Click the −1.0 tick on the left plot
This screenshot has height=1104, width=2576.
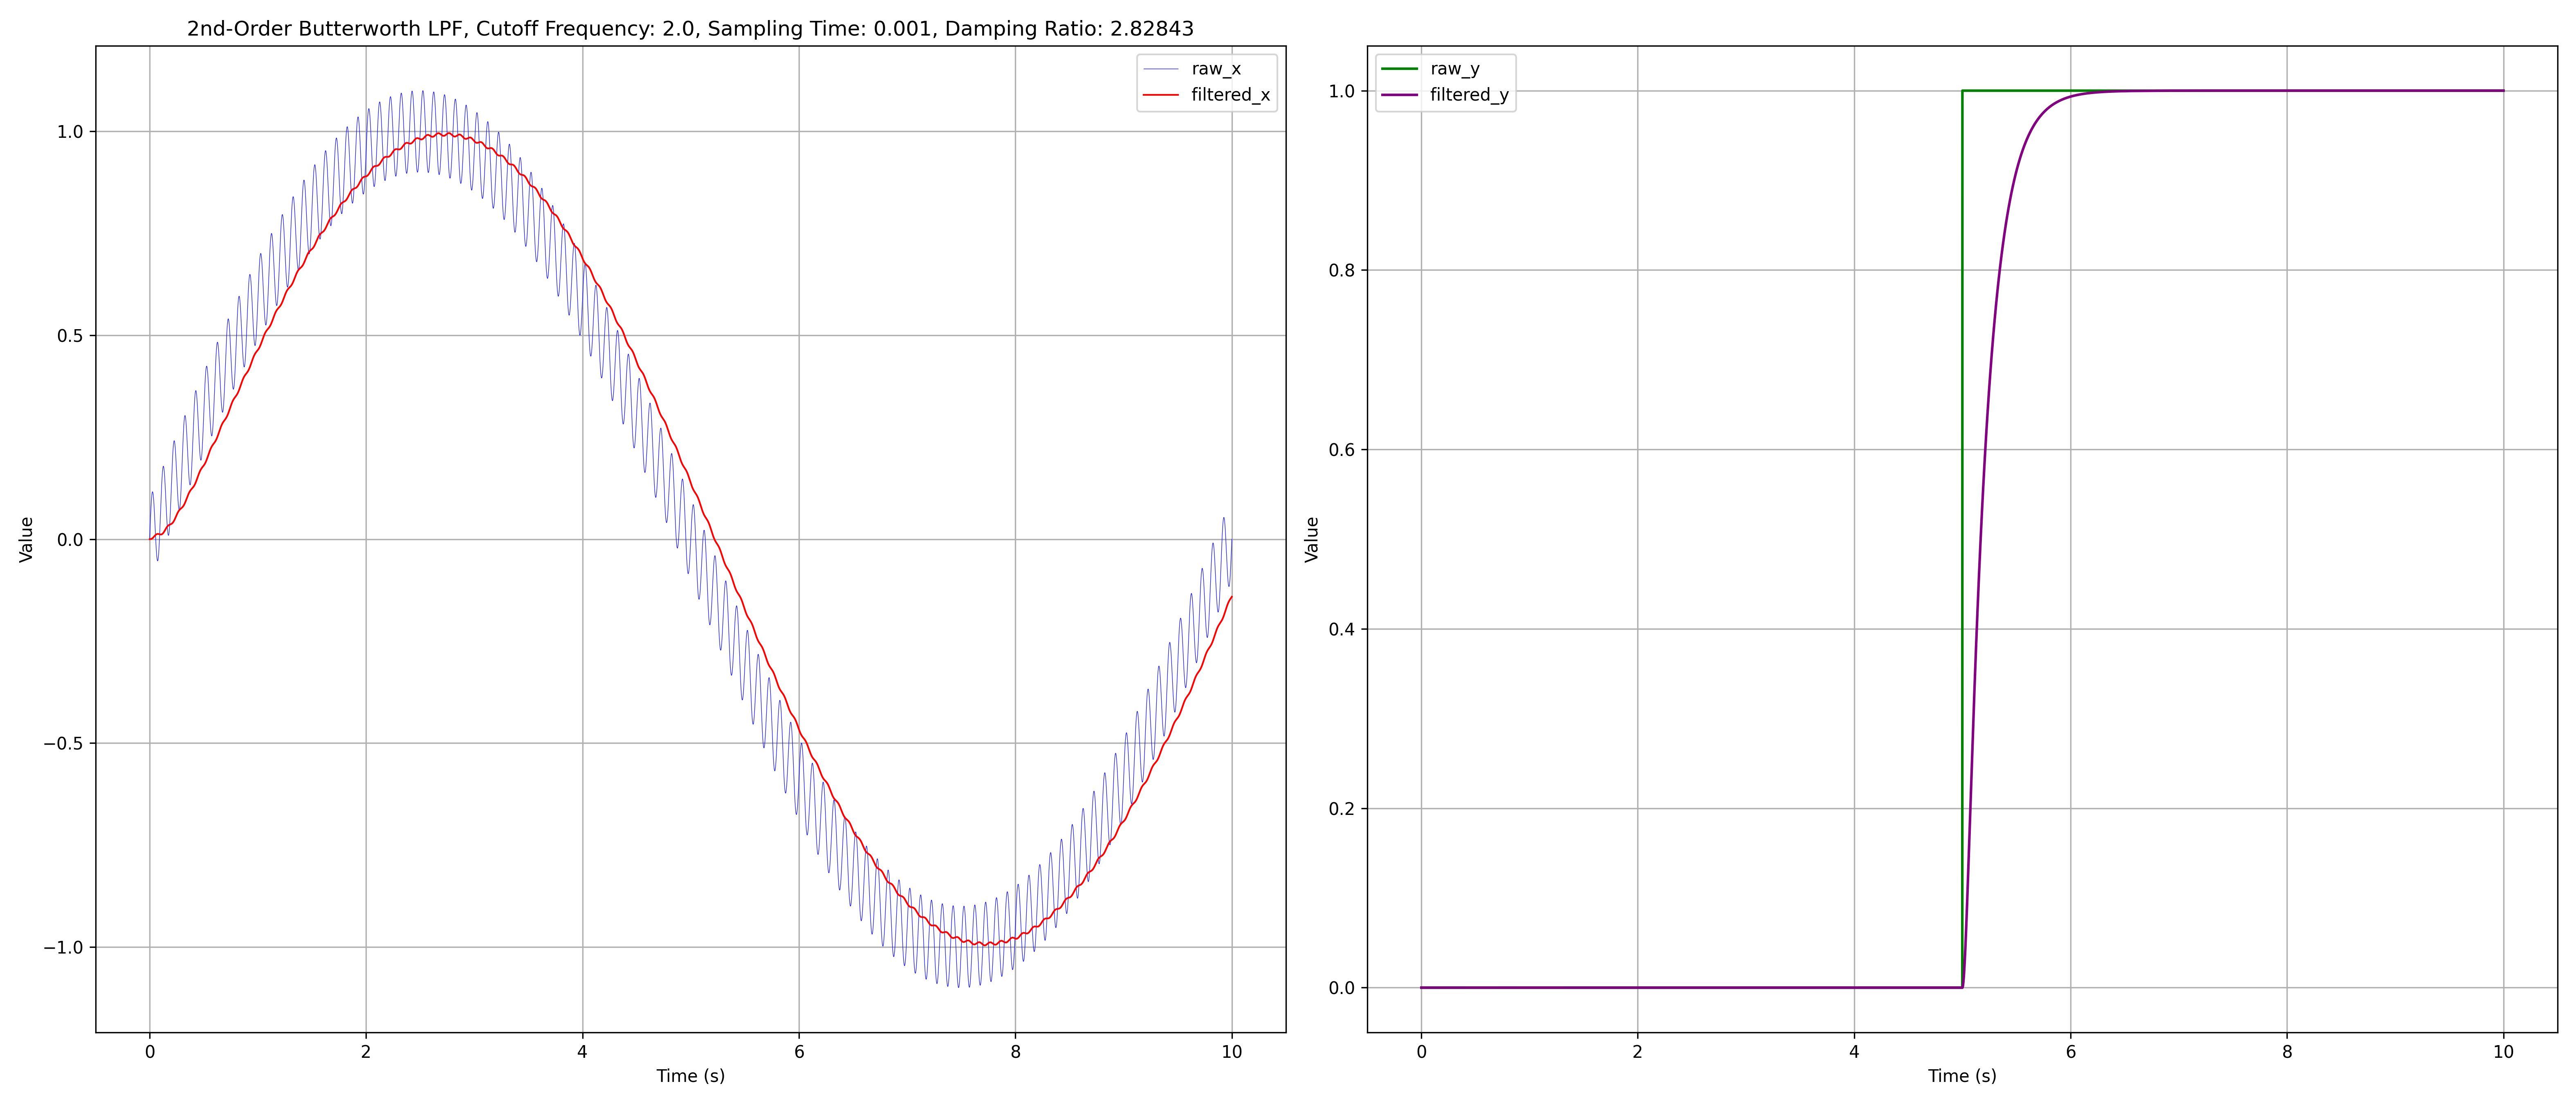(x=63, y=947)
